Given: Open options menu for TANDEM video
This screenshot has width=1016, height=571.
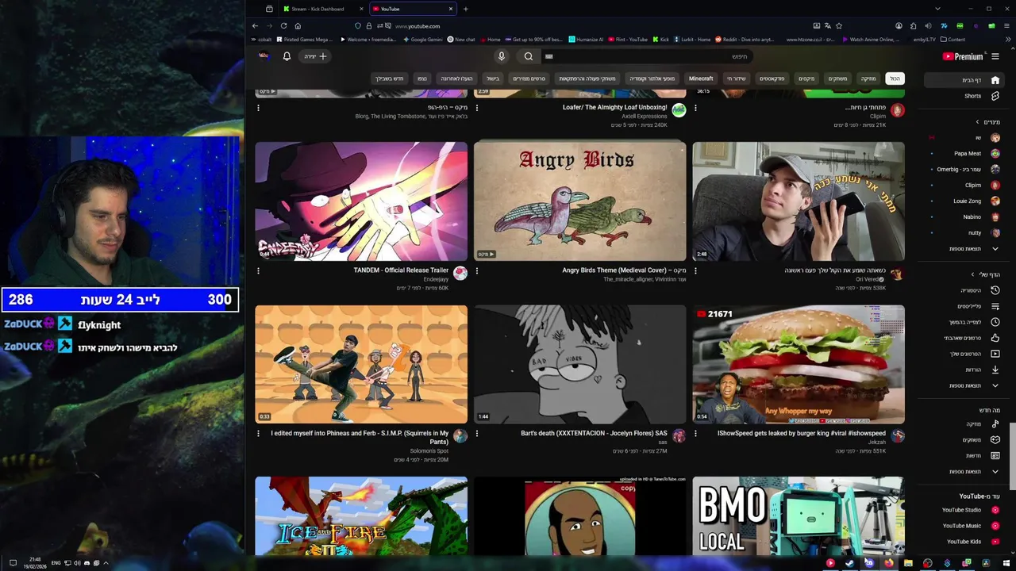Looking at the screenshot, I should 258,271.
